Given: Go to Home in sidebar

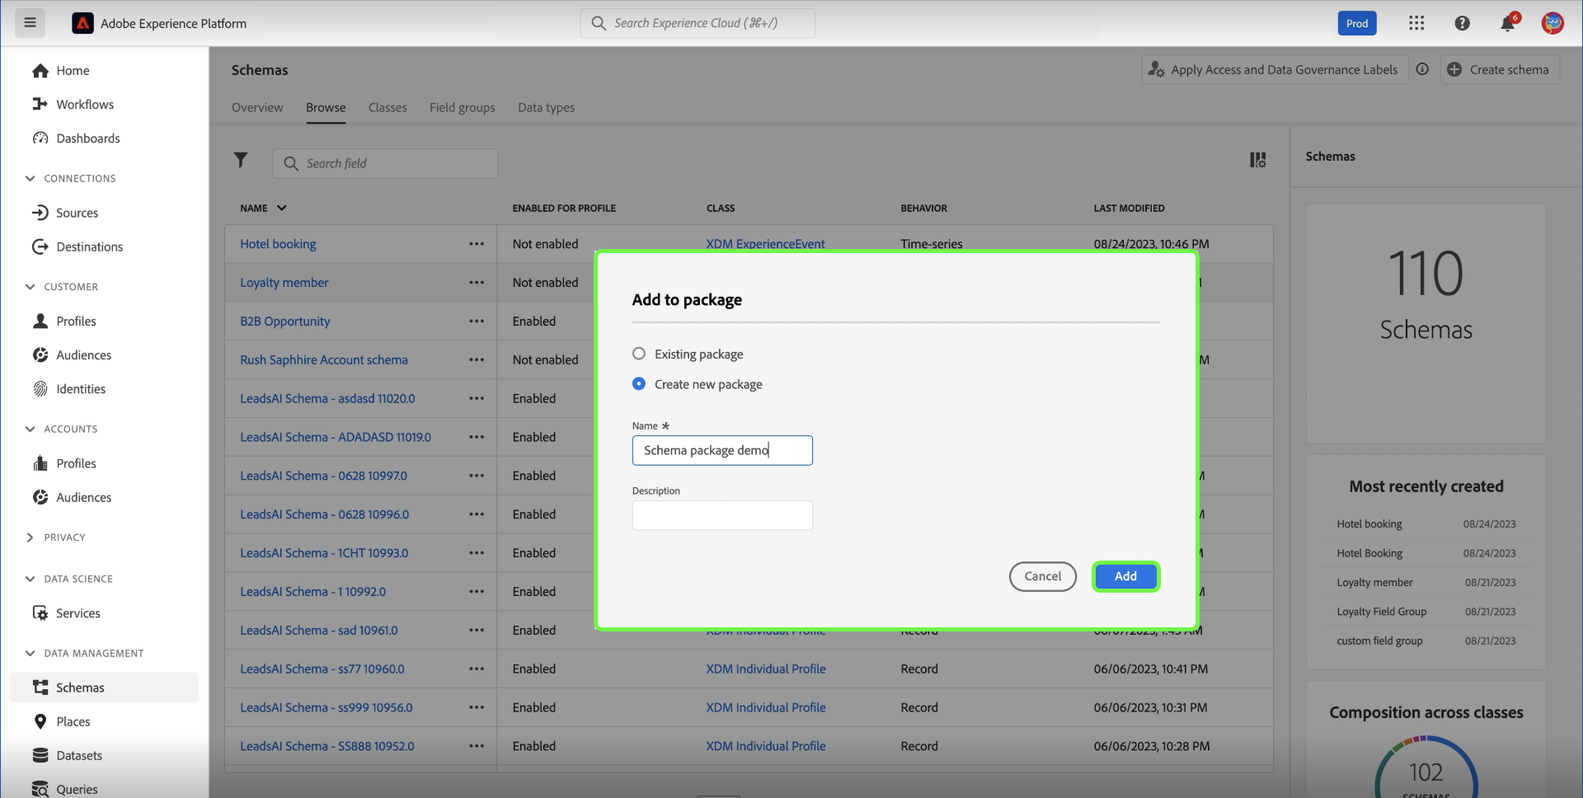Looking at the screenshot, I should (x=73, y=71).
